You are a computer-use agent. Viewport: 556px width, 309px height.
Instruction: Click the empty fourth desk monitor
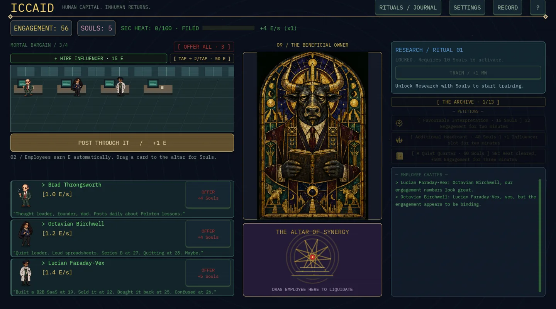coord(153,83)
